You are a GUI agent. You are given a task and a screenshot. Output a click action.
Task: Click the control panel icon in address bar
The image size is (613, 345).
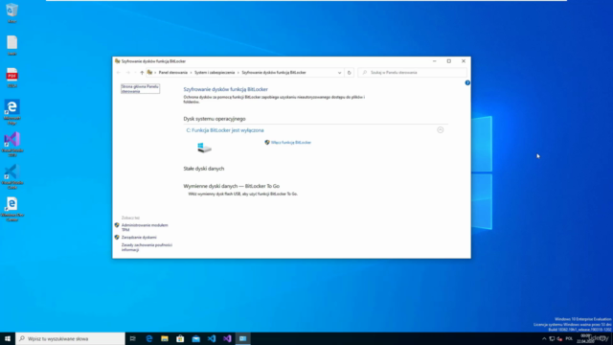(x=149, y=73)
